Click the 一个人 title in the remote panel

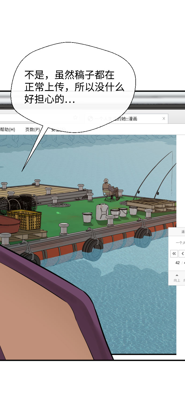180,243
